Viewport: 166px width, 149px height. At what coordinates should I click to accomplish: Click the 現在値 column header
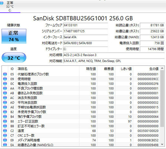pyautogui.click(x=88, y=69)
